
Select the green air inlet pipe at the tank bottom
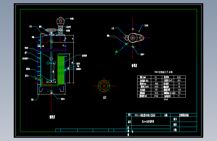pos(46,82)
